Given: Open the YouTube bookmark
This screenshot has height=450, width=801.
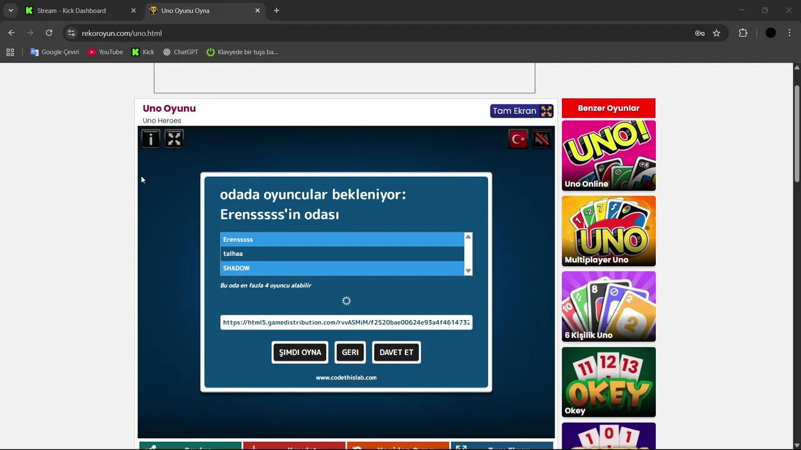Looking at the screenshot, I should [x=105, y=52].
